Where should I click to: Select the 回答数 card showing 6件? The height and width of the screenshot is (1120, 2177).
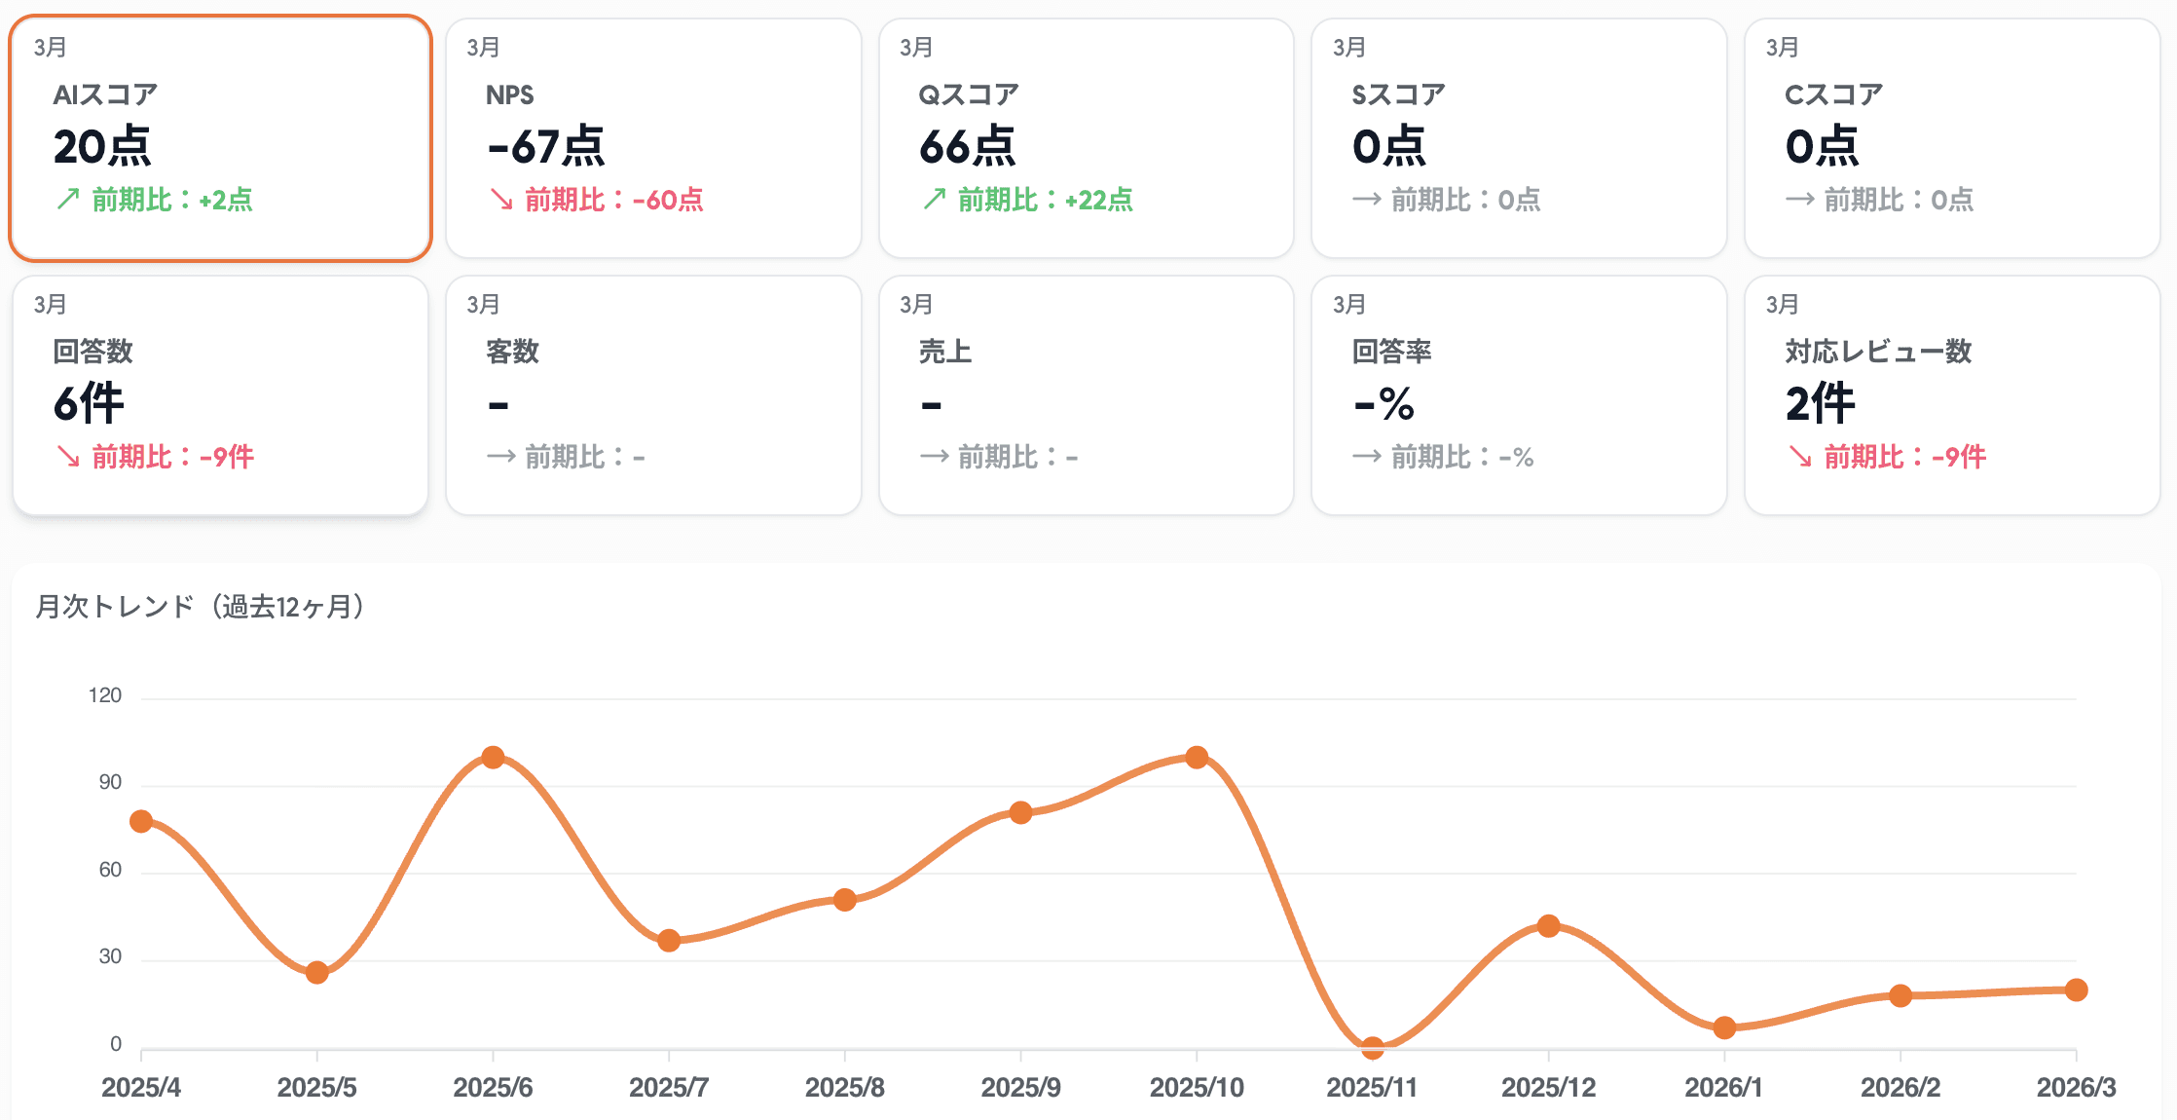pyautogui.click(x=220, y=395)
